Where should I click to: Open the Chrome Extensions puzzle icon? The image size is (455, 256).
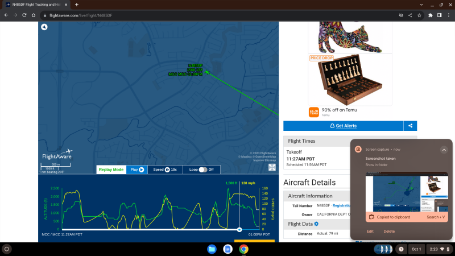(x=431, y=15)
